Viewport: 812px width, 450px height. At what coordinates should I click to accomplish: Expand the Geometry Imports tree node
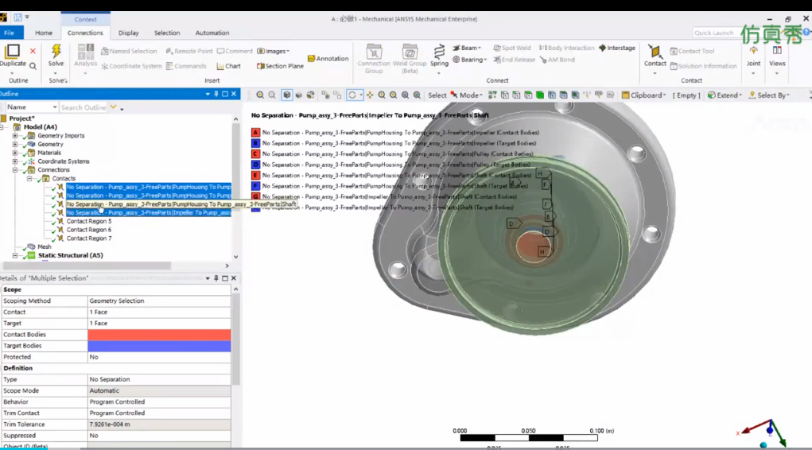(15, 136)
